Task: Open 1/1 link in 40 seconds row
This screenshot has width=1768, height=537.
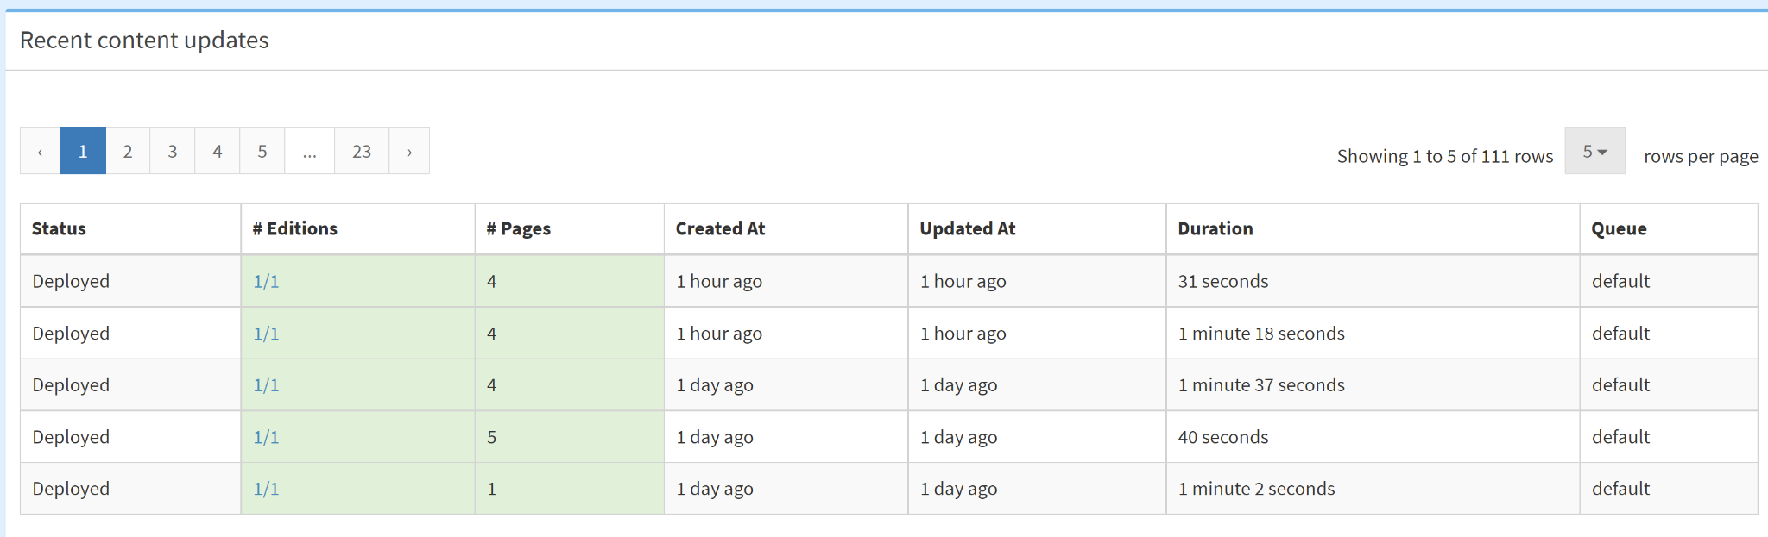Action: click(x=266, y=437)
